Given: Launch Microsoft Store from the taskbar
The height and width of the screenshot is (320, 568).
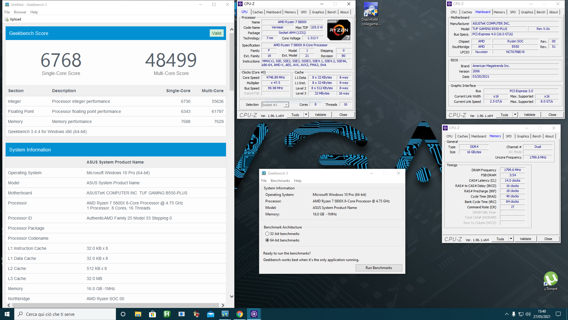Looking at the screenshot, I should (x=152, y=314).
